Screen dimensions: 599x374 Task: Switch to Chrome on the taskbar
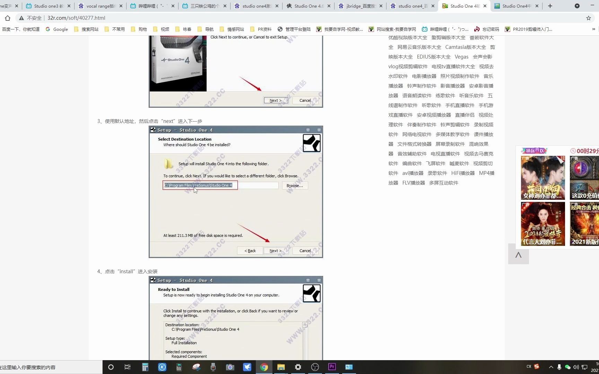coord(264,367)
